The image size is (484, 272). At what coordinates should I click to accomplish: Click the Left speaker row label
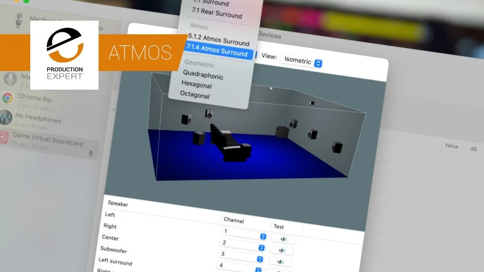click(110, 215)
